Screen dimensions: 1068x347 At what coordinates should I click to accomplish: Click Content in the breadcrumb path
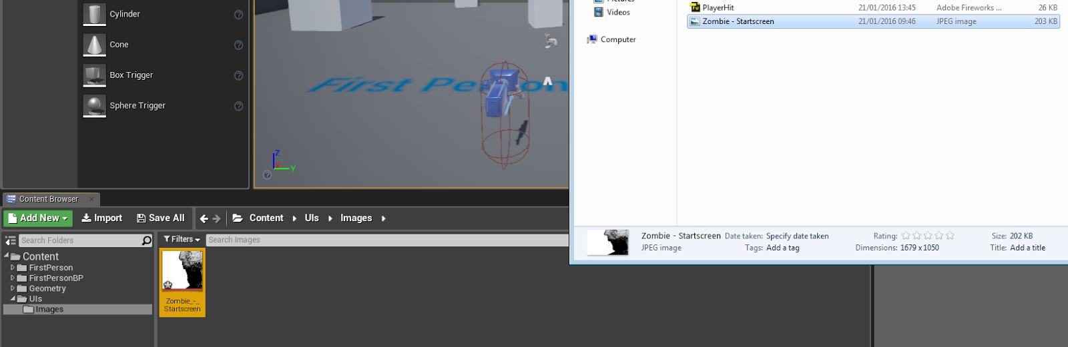click(x=266, y=218)
